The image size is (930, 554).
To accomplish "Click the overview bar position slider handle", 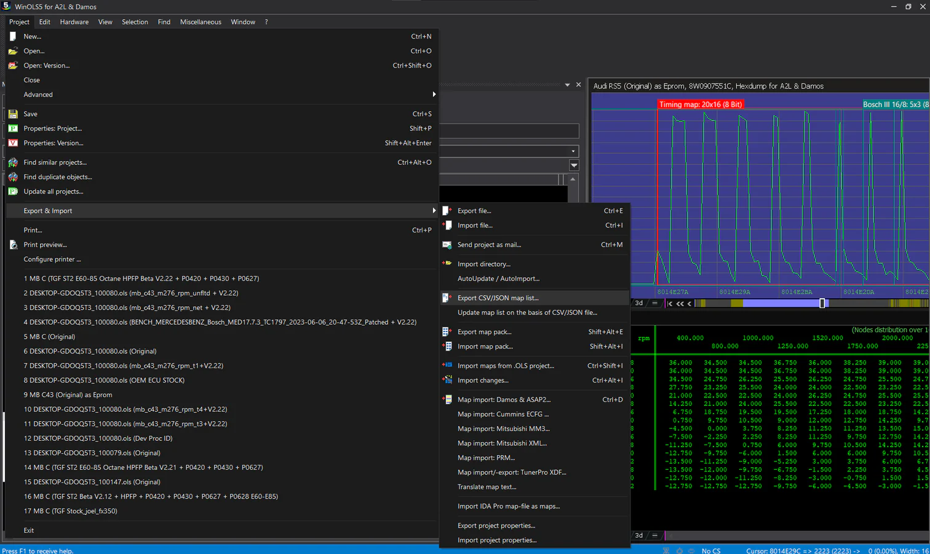I will (x=822, y=303).
